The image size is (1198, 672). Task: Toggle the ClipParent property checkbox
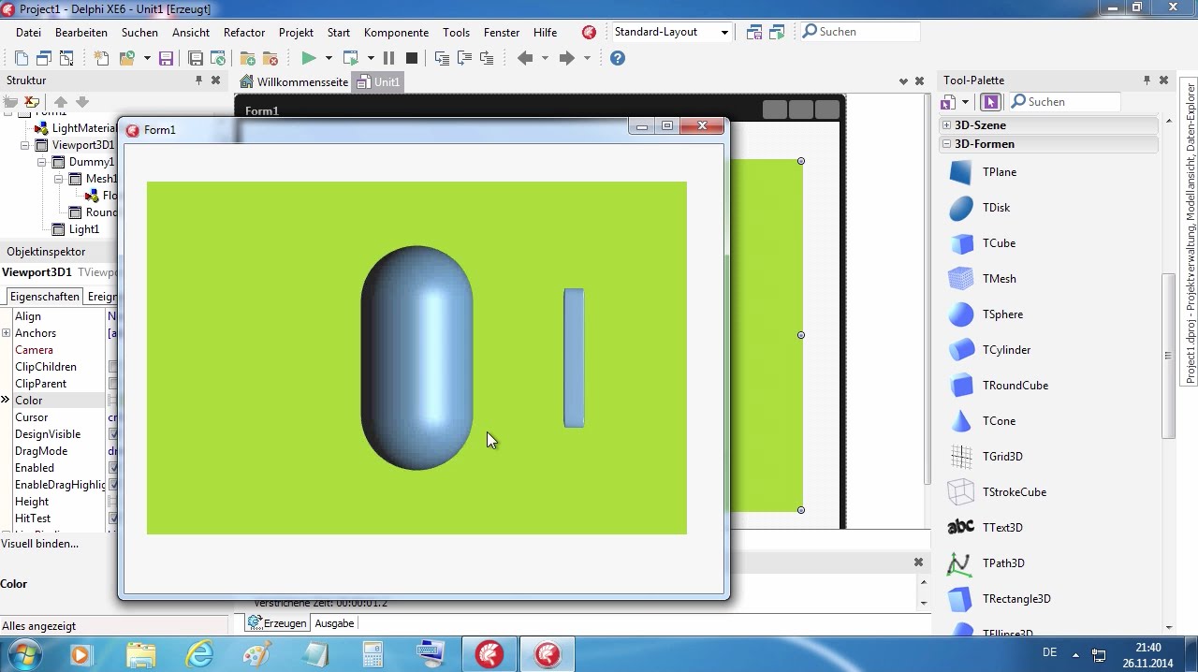(x=113, y=384)
